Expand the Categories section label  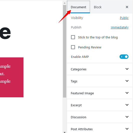pos(78,69)
